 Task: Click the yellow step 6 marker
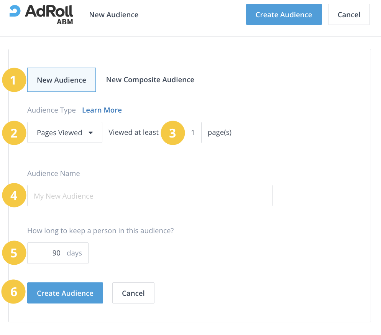[14, 292]
